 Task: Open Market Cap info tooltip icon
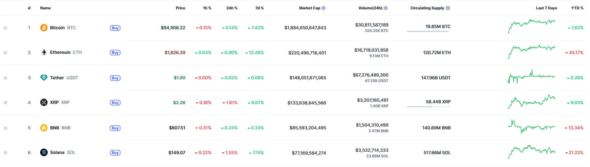tap(323, 8)
